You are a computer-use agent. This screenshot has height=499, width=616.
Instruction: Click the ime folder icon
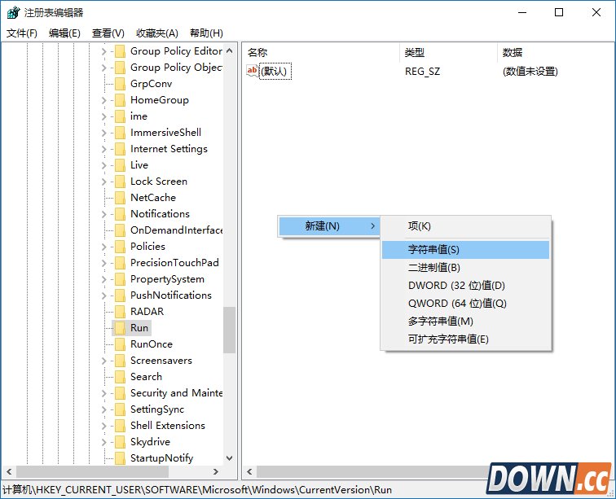[120, 116]
